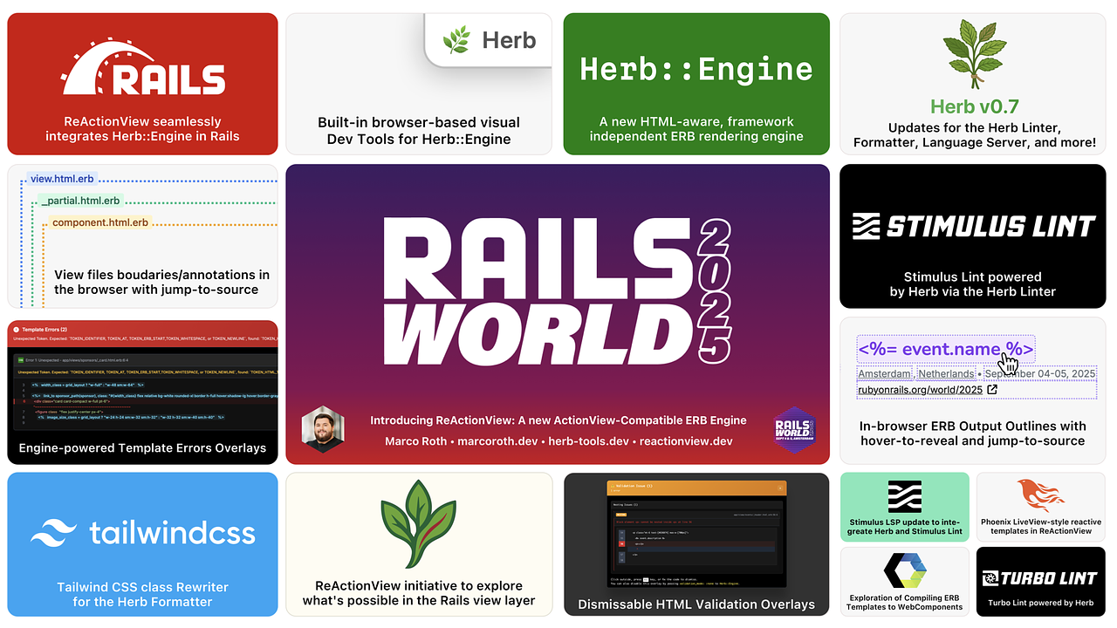Click 'Engine-powered Template Errors Overlays' caption
This screenshot has width=1117, height=628.
pyautogui.click(x=142, y=447)
